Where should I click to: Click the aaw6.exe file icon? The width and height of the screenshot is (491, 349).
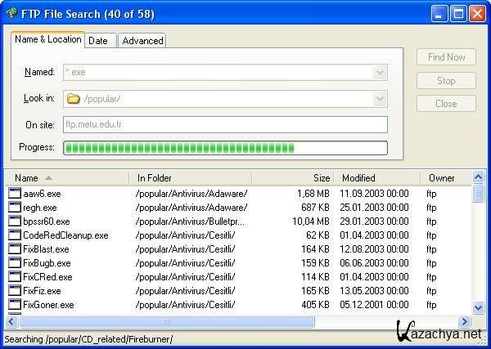pyautogui.click(x=14, y=194)
